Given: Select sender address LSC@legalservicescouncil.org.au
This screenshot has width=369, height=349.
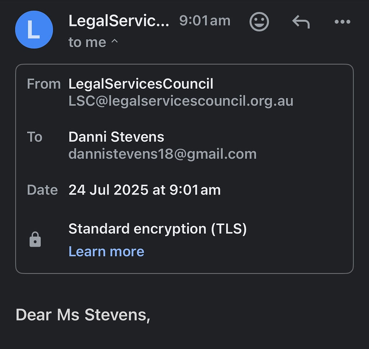Looking at the screenshot, I should pos(181,101).
